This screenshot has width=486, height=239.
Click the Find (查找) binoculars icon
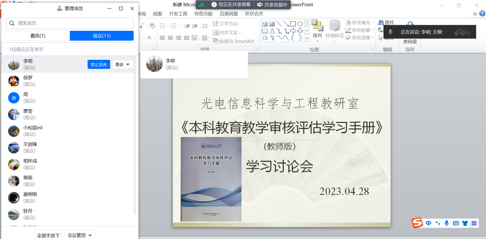click(381, 23)
